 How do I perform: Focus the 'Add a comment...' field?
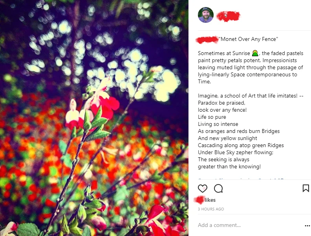[x=219, y=225]
